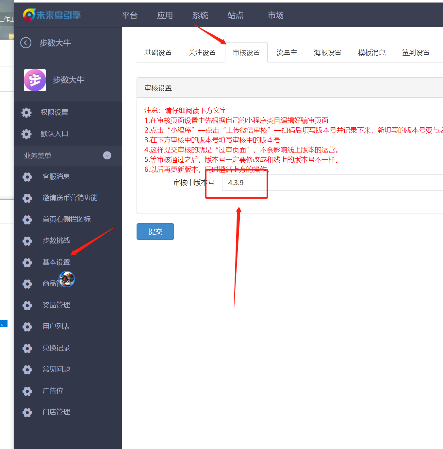
Task: Open 权限设置 in the sidebar
Action: (x=55, y=112)
